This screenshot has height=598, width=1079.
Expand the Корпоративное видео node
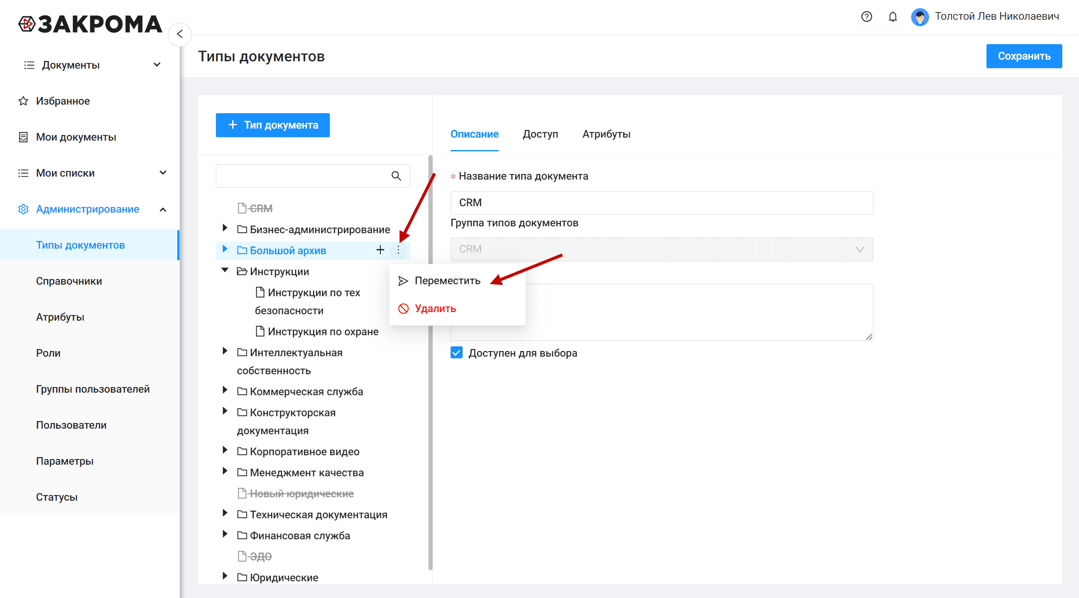coord(224,450)
